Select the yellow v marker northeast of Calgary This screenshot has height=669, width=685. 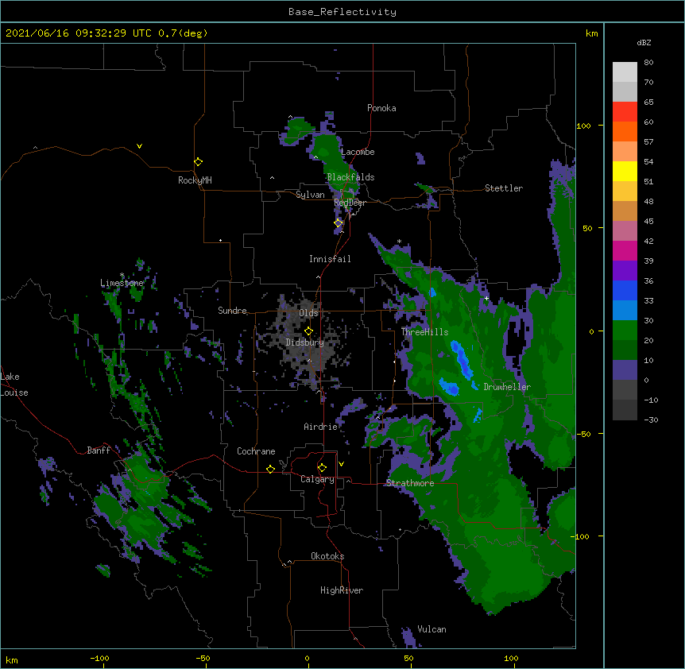click(341, 464)
